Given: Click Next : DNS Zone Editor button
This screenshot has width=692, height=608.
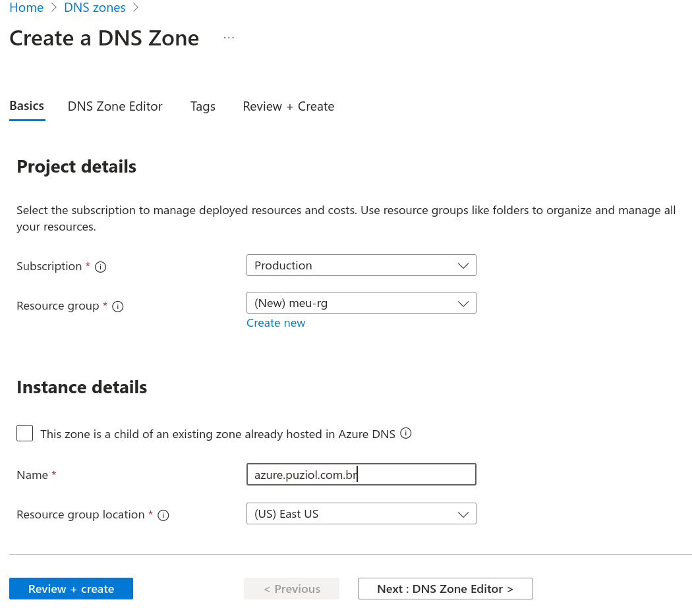Looking at the screenshot, I should click(x=445, y=589).
